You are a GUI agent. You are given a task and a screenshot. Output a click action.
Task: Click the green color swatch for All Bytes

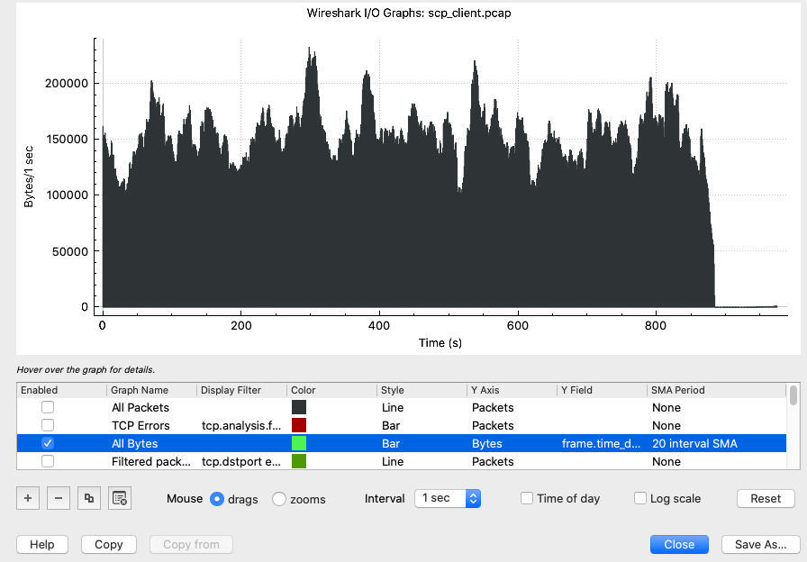[299, 443]
